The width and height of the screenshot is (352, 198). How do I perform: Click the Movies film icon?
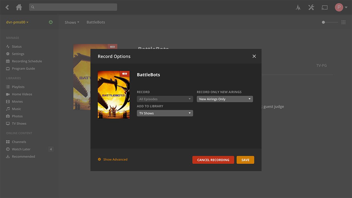click(8, 101)
